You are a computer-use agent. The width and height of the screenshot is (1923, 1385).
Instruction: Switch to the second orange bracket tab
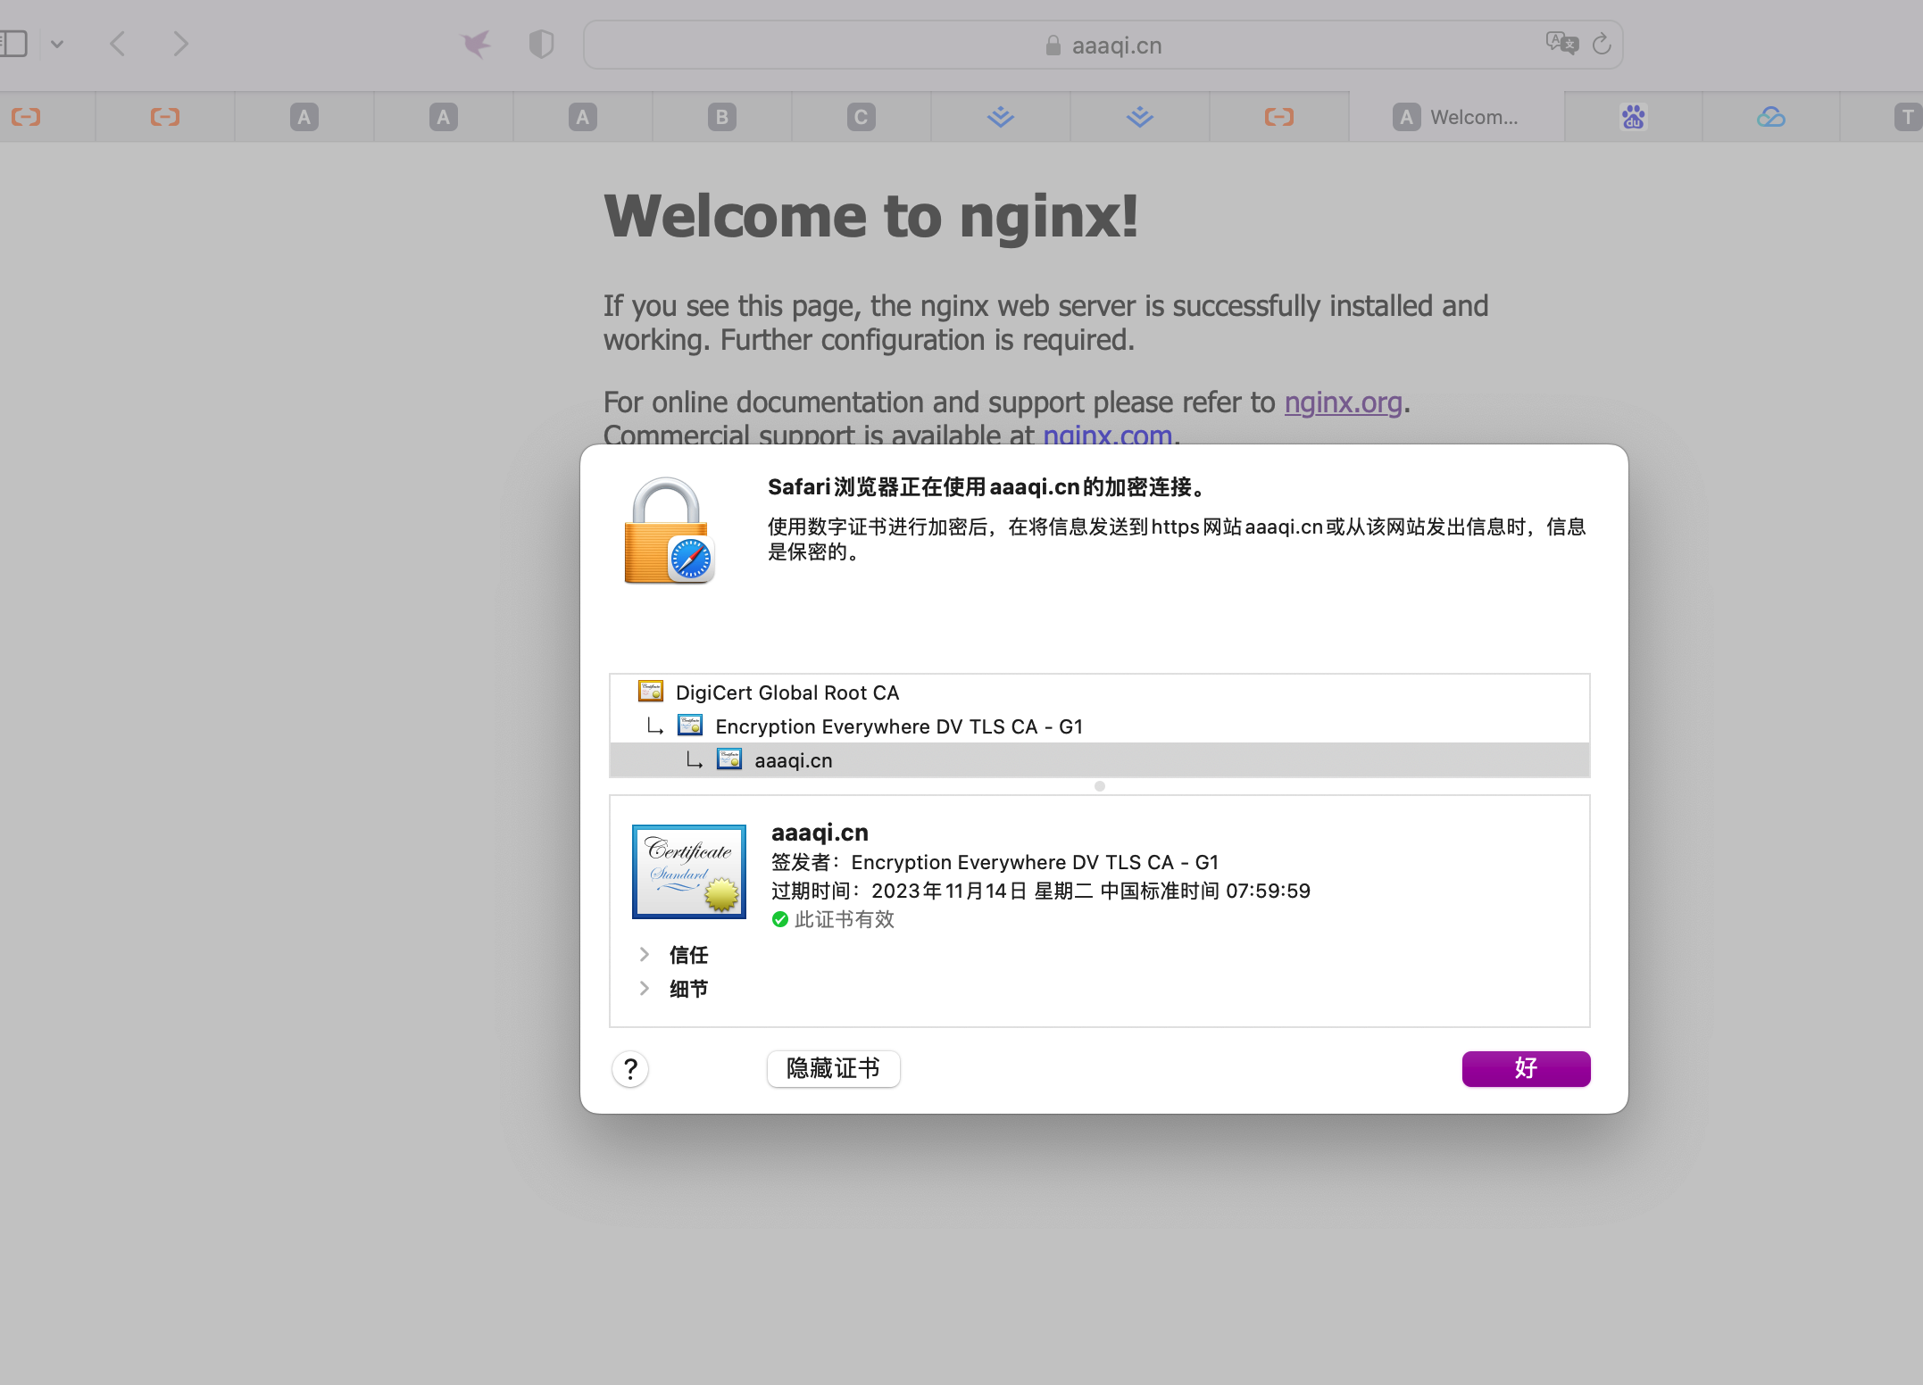(x=165, y=117)
